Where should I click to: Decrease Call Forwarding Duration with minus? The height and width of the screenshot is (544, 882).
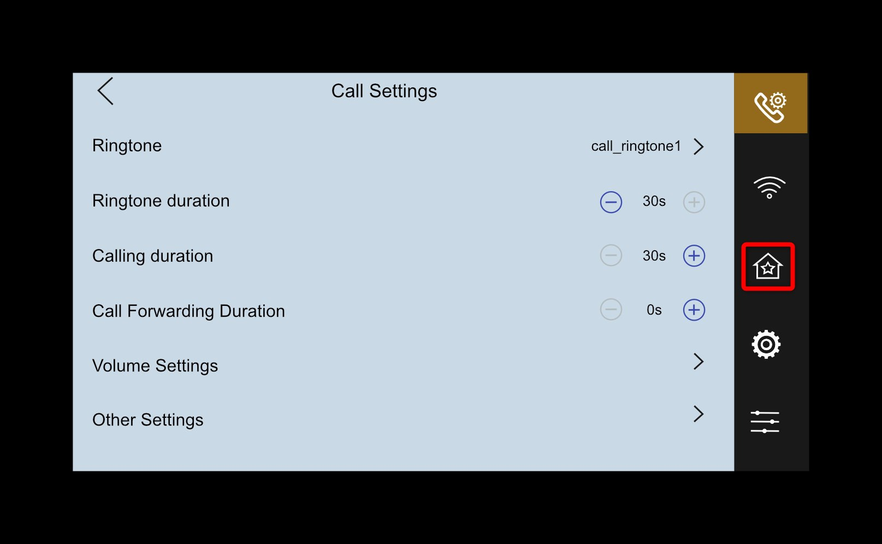coord(611,310)
